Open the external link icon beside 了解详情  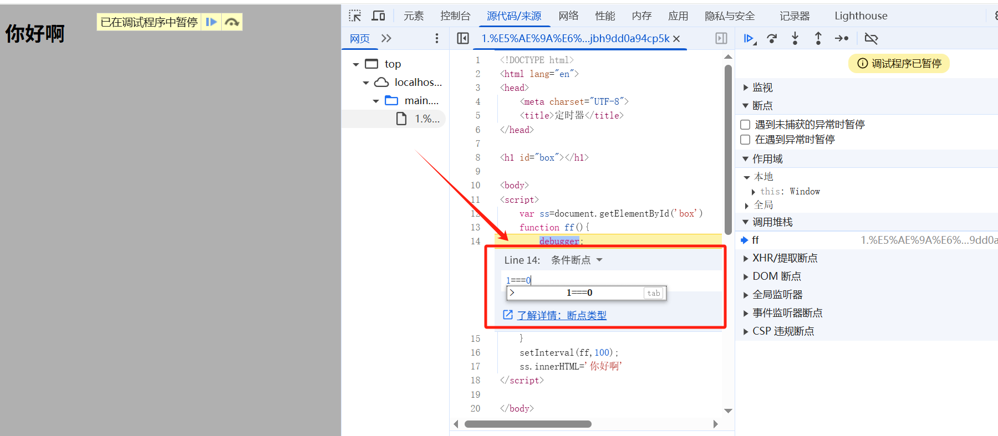click(508, 315)
